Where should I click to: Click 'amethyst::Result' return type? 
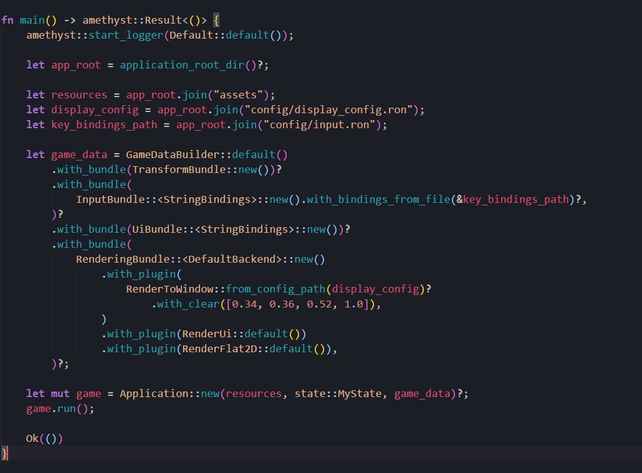coord(132,20)
